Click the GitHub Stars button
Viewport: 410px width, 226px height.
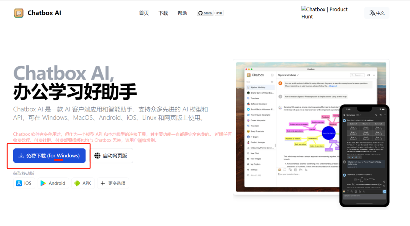[205, 13]
